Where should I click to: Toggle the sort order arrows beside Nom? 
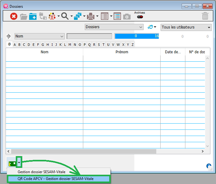pyautogui.click(x=9, y=36)
